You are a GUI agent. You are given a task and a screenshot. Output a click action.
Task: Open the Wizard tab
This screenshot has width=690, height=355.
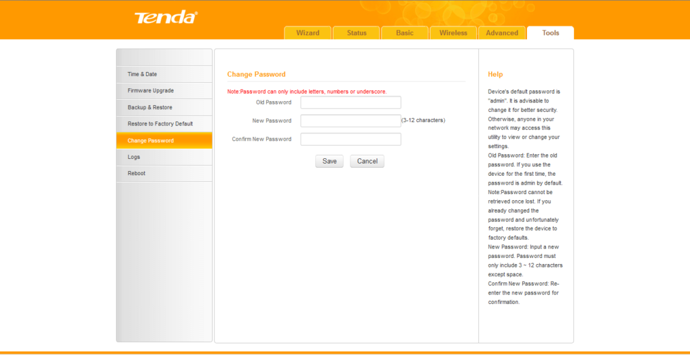308,33
